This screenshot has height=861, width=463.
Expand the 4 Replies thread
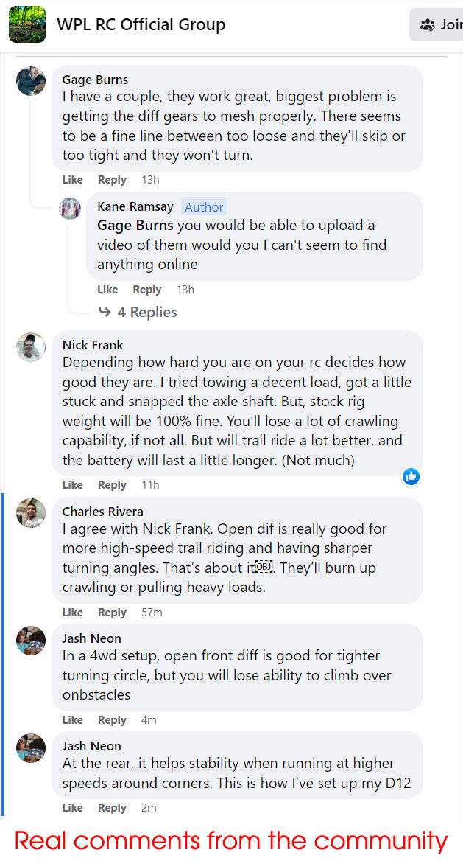pos(146,313)
